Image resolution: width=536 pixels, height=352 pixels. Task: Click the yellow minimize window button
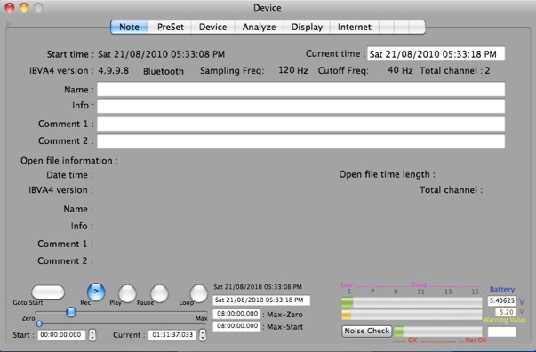[x=24, y=7]
